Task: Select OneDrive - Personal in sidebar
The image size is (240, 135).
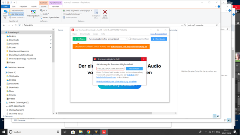Action: coord(16,67)
